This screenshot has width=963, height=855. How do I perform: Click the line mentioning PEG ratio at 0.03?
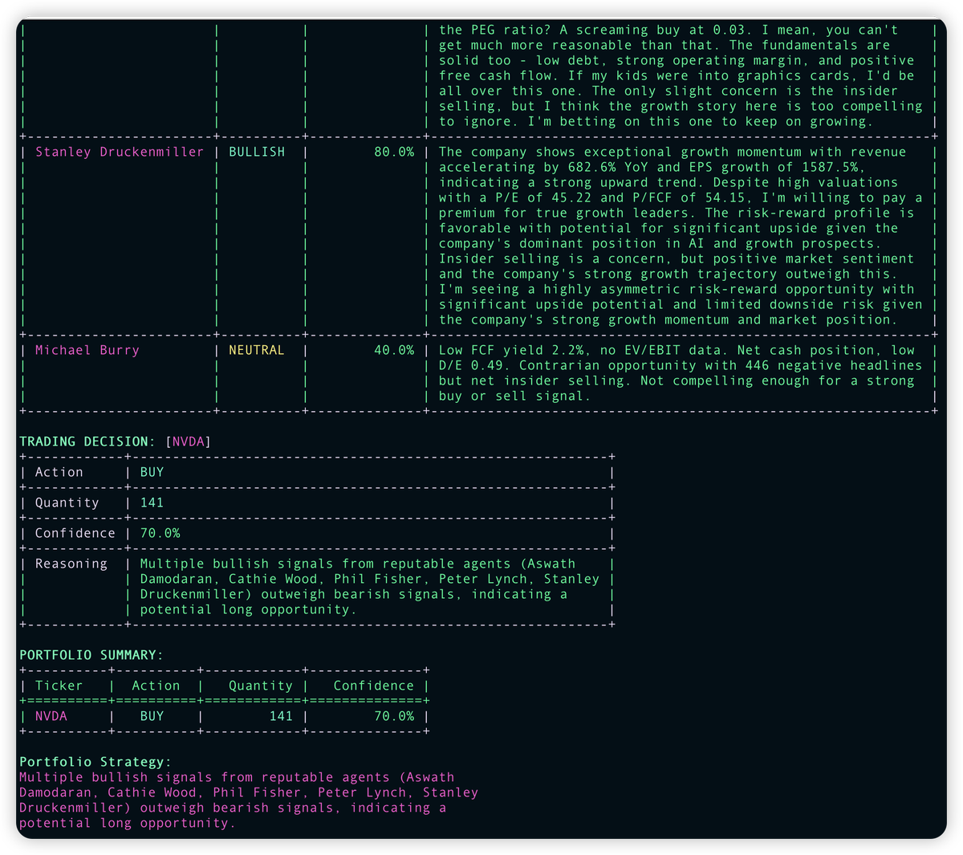click(668, 30)
